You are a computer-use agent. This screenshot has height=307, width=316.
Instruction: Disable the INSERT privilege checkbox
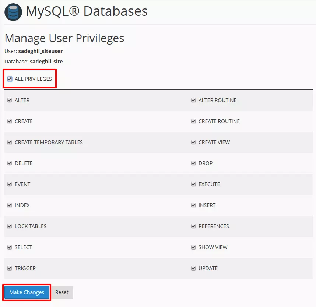pos(193,205)
